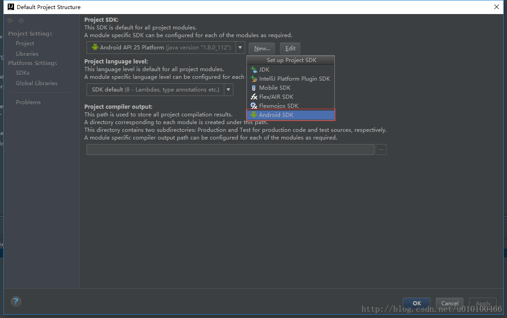Open Global Libraries settings

point(36,83)
